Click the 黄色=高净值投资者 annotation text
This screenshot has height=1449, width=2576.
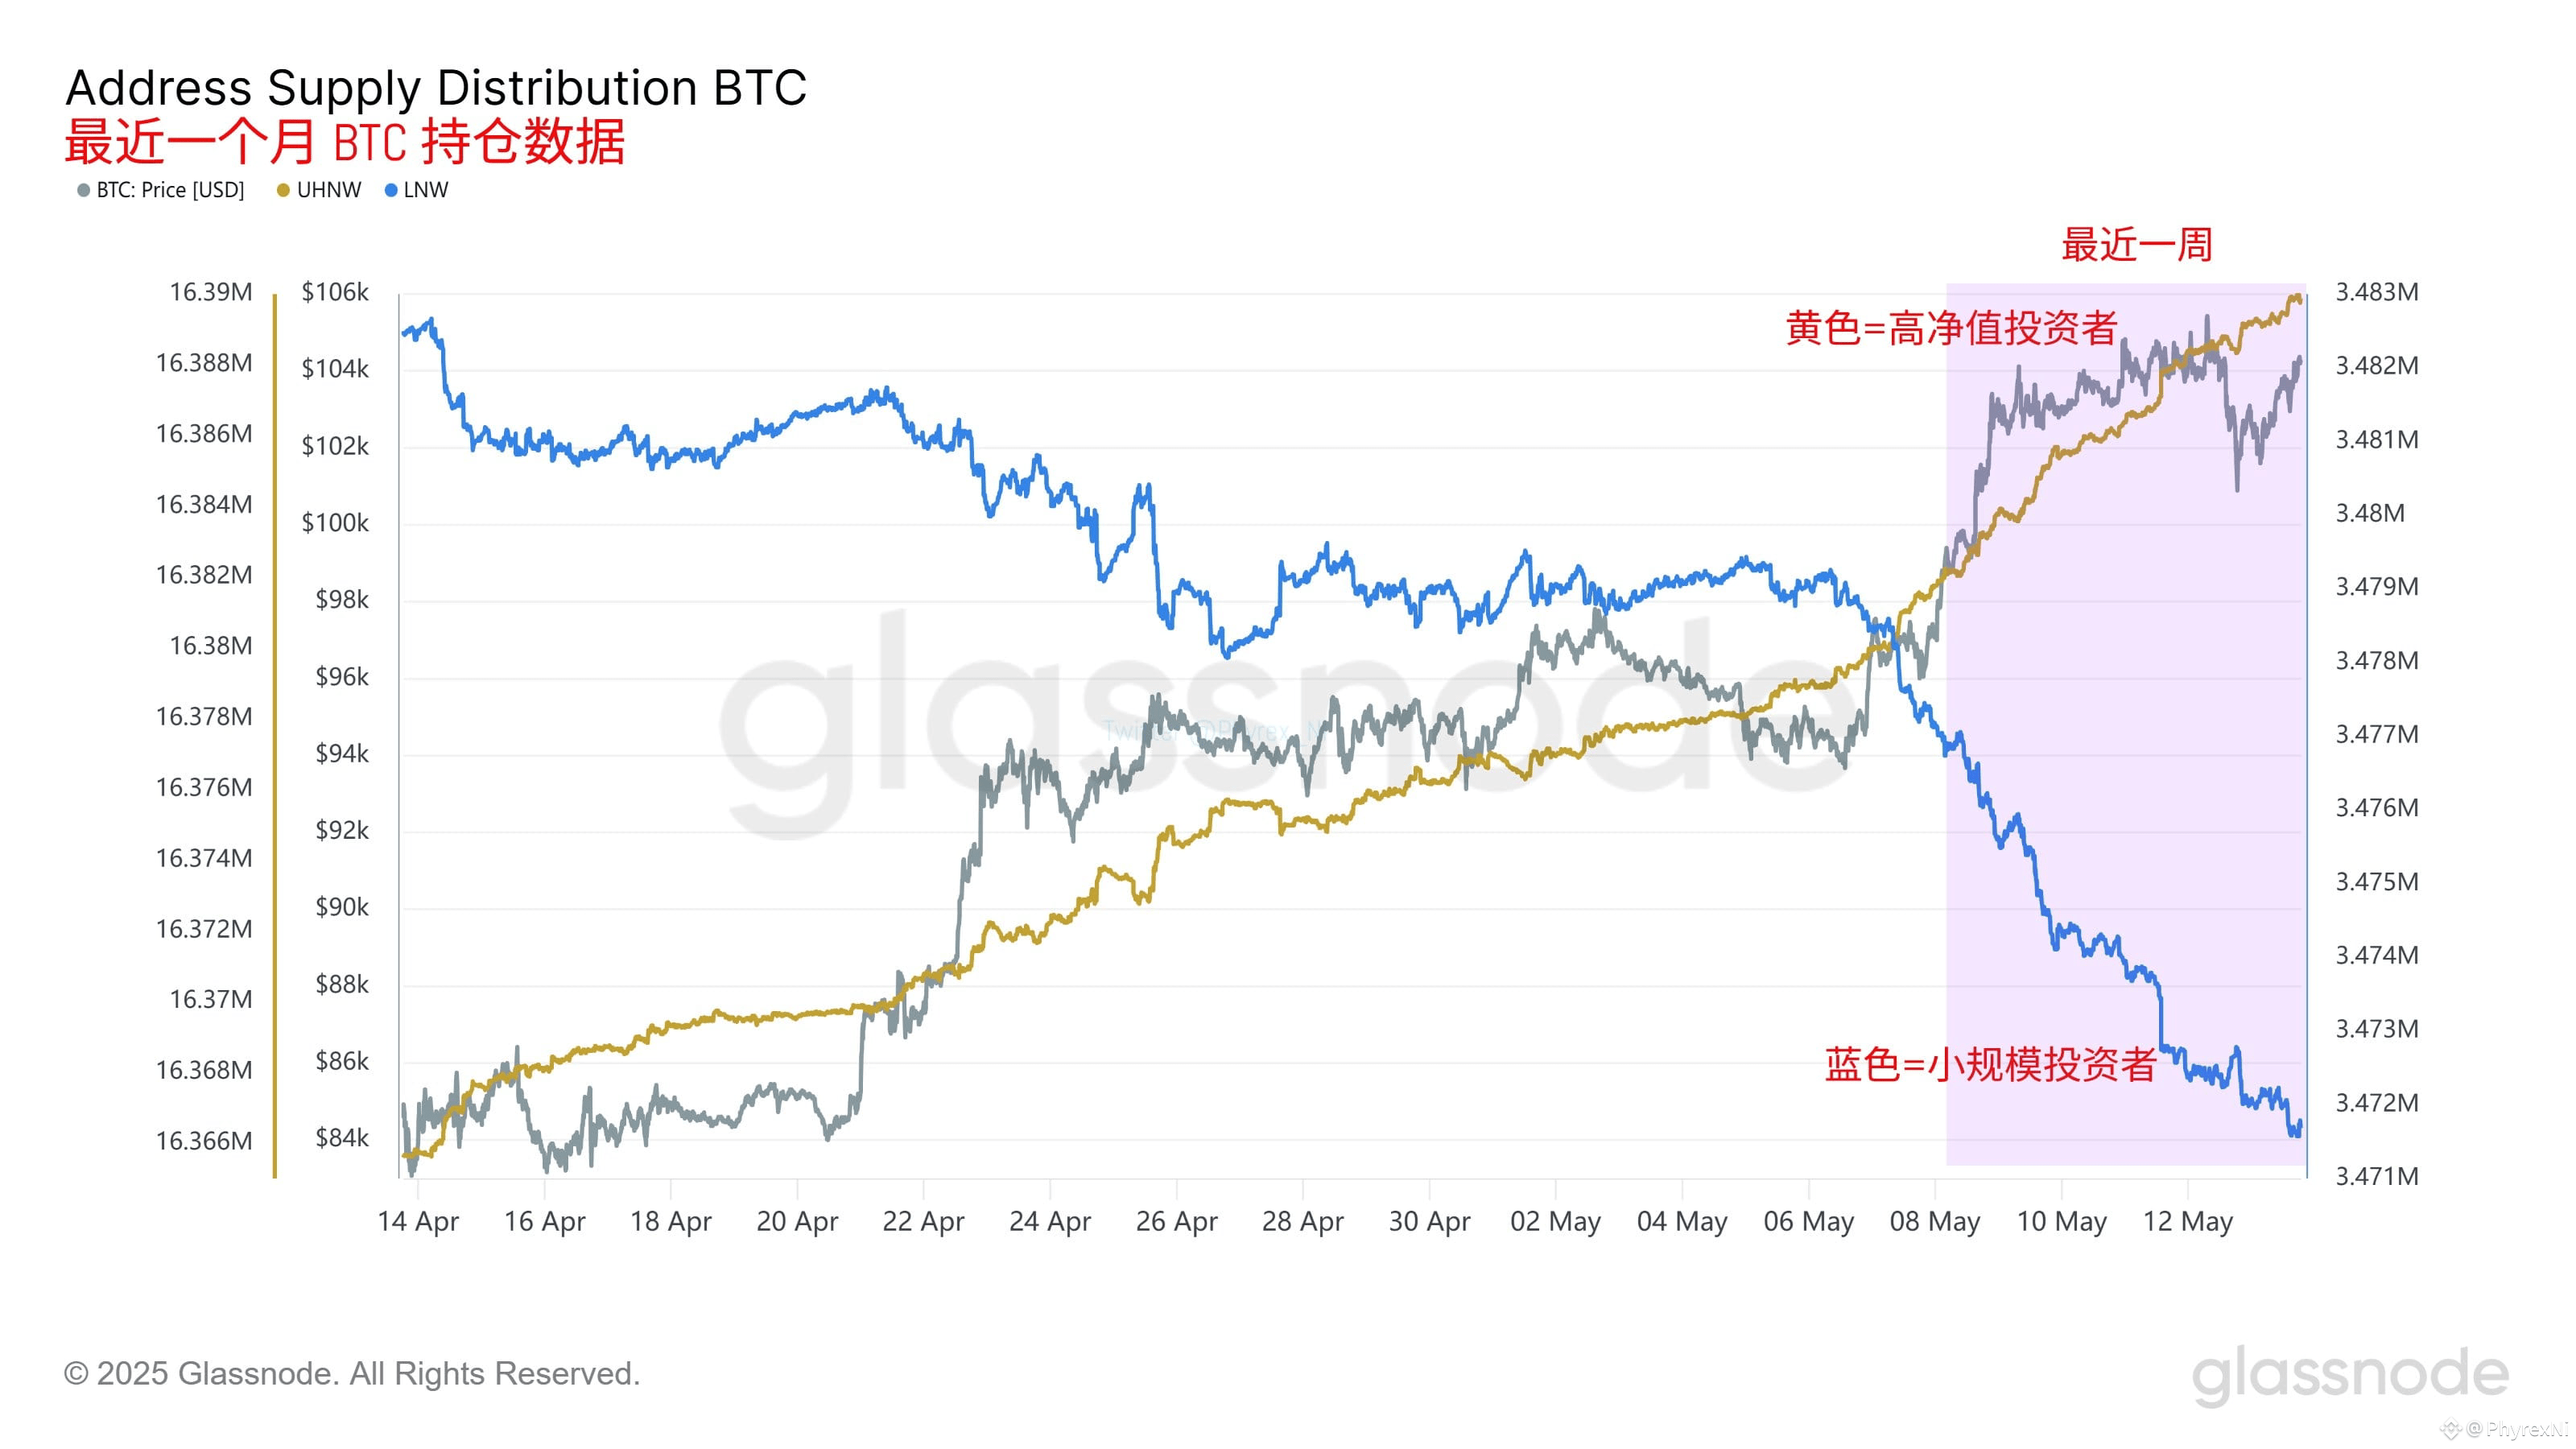click(x=1951, y=328)
